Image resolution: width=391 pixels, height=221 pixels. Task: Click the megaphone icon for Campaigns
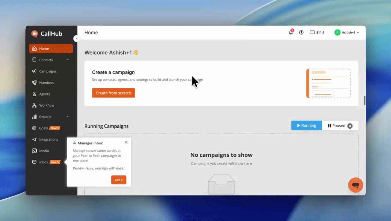tap(34, 71)
